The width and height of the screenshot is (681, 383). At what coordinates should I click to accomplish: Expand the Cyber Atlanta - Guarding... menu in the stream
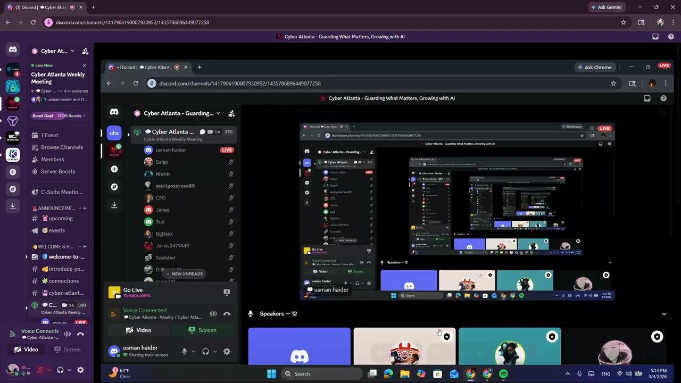(218, 113)
